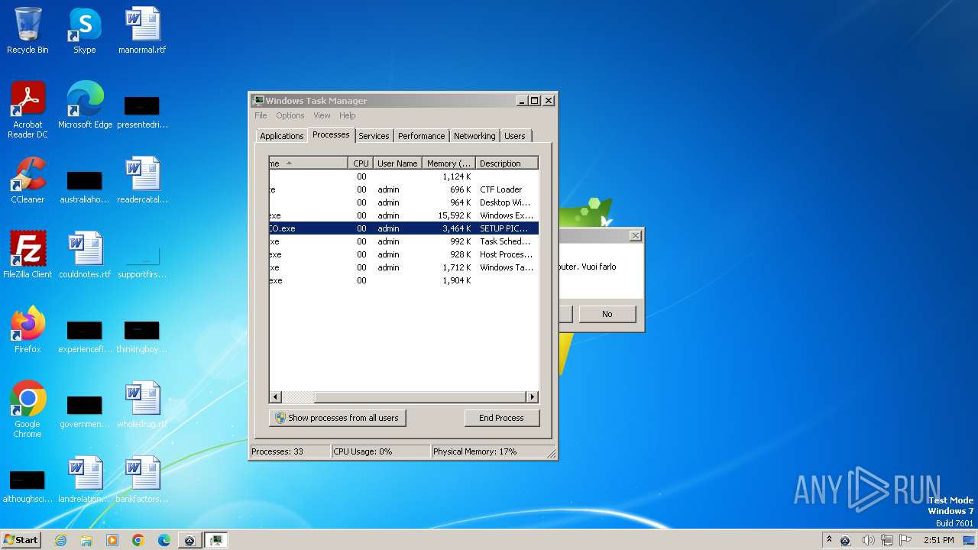Open the thinkingboy... desktop file
Image resolution: width=978 pixels, height=550 pixels.
coord(142,336)
